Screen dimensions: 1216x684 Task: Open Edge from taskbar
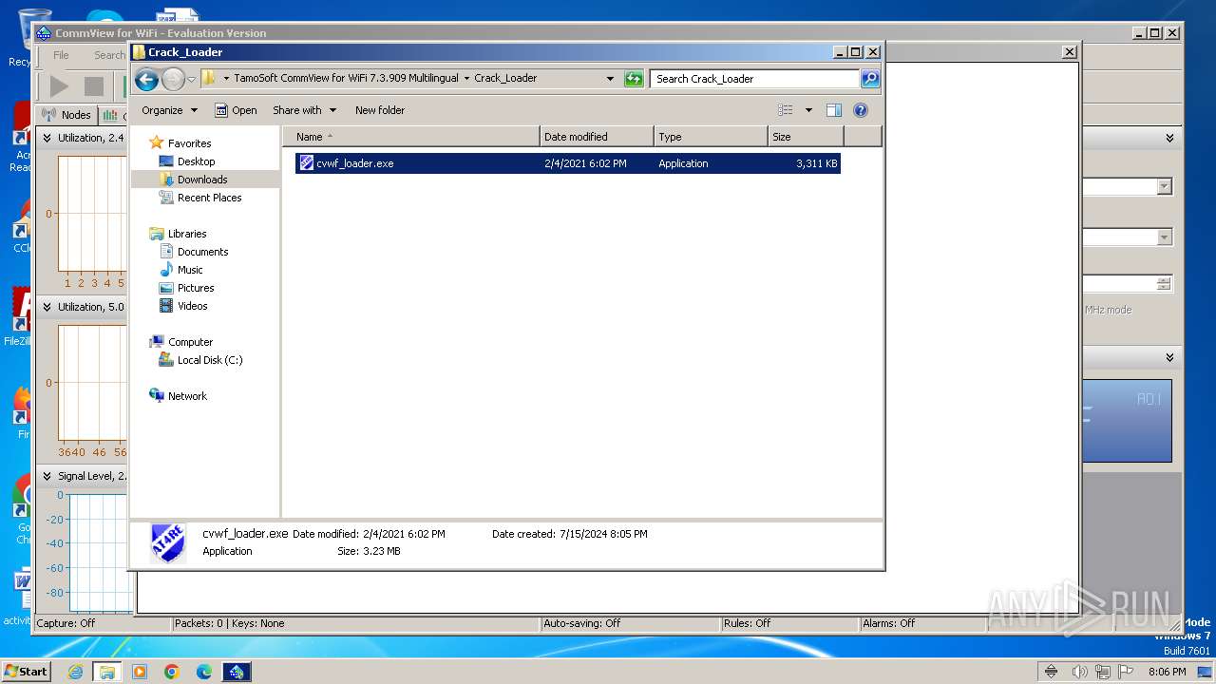[x=204, y=672]
